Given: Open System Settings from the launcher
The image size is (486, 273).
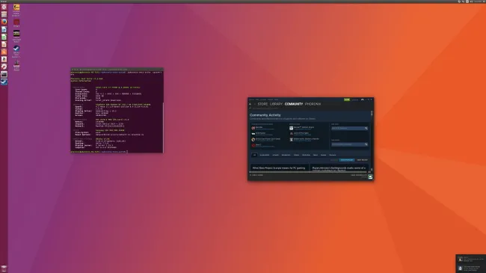Looking at the screenshot, I should click(4, 67).
